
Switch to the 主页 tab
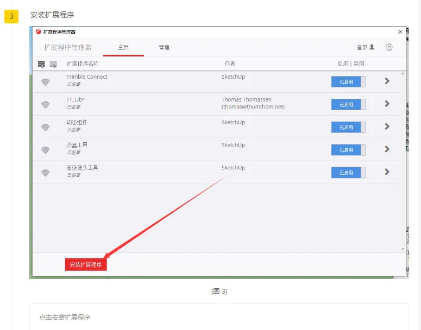pyautogui.click(x=123, y=47)
